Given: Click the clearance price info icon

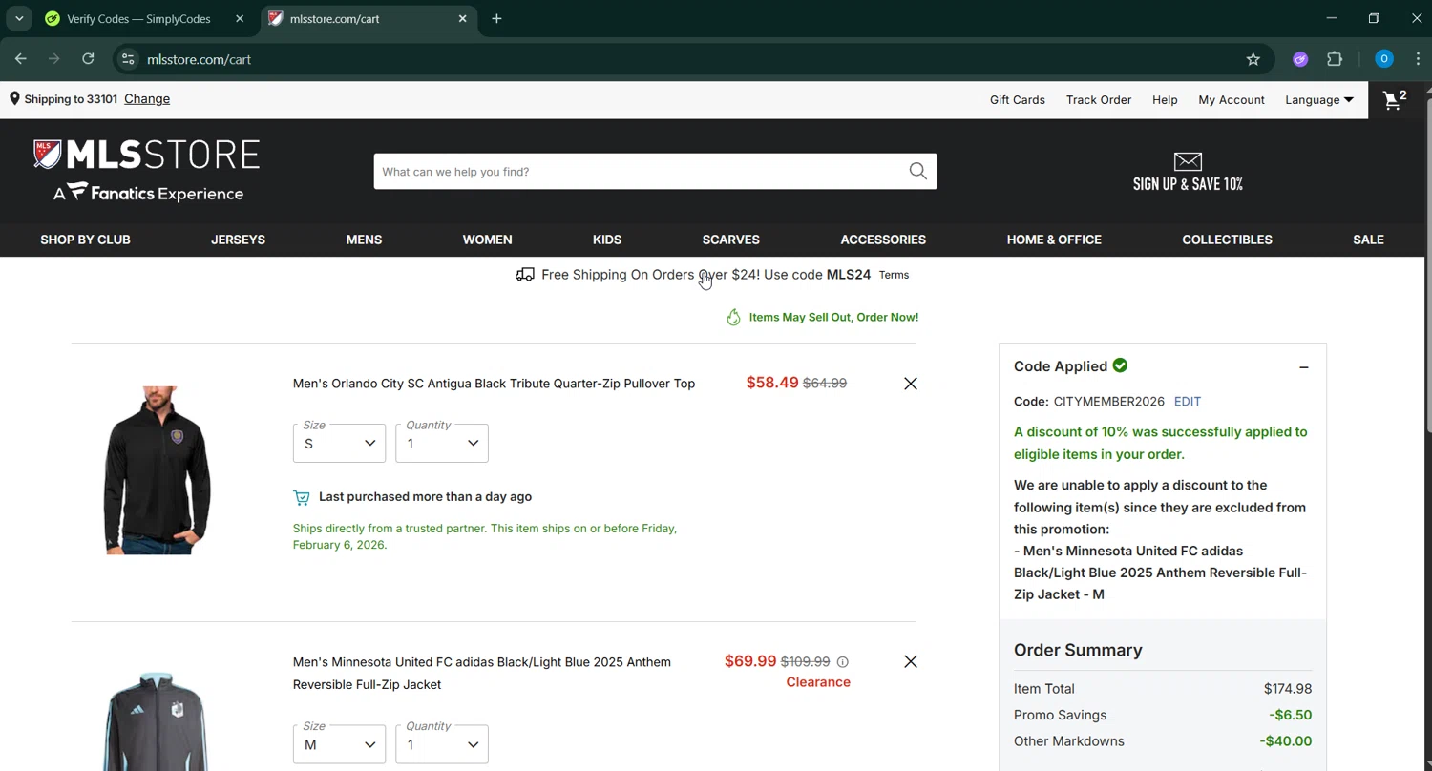Looking at the screenshot, I should [842, 661].
